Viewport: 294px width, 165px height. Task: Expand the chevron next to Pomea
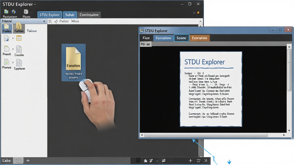tap(13, 62)
